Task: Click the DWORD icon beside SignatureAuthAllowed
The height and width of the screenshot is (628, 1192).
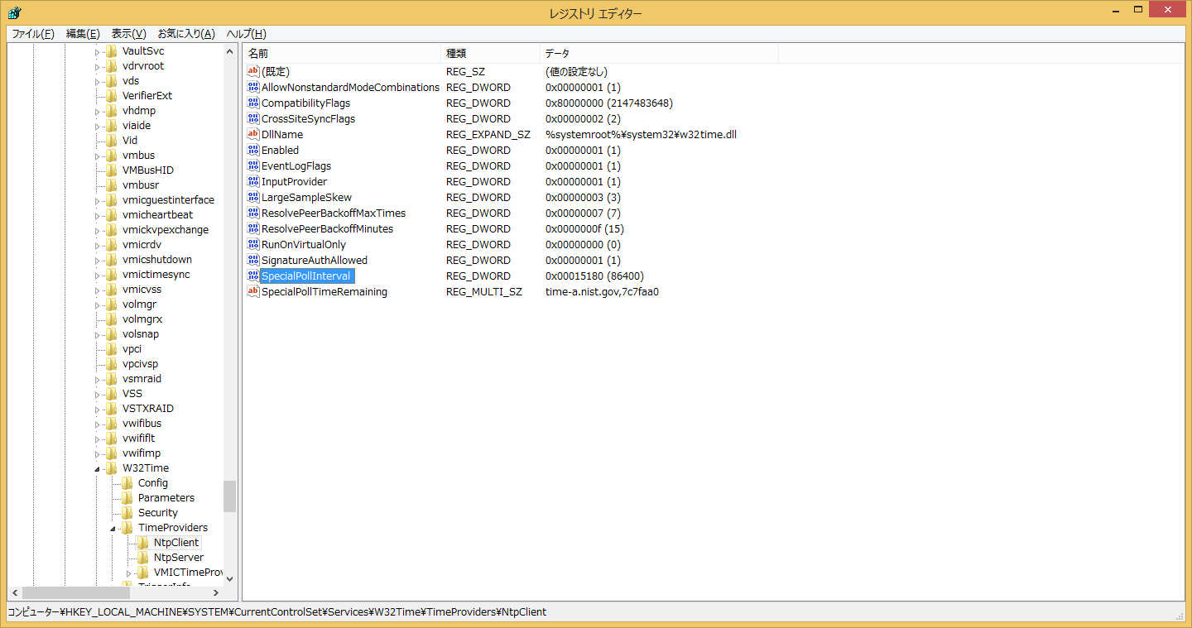Action: 253,260
